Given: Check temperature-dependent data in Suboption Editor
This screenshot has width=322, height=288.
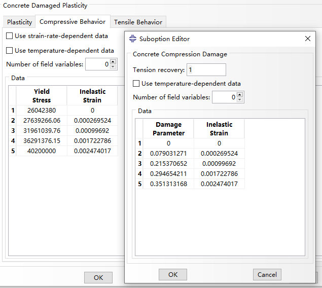Looking at the screenshot, I should 136,84.
